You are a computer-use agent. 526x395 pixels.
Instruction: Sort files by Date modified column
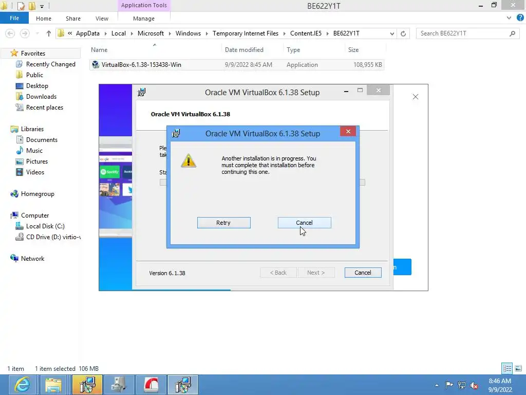click(244, 50)
